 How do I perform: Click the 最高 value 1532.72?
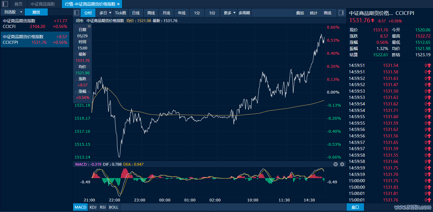click(x=423, y=36)
